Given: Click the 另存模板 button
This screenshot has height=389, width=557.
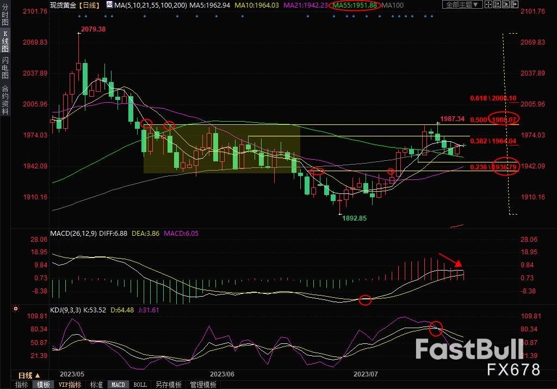Looking at the screenshot, I should [168, 385].
